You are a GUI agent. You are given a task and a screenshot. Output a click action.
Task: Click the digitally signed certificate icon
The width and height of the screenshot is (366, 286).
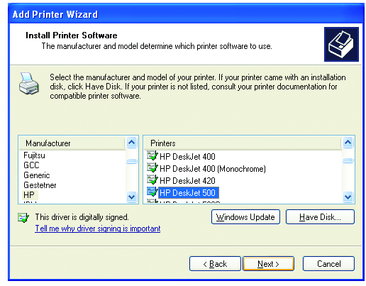tap(23, 217)
